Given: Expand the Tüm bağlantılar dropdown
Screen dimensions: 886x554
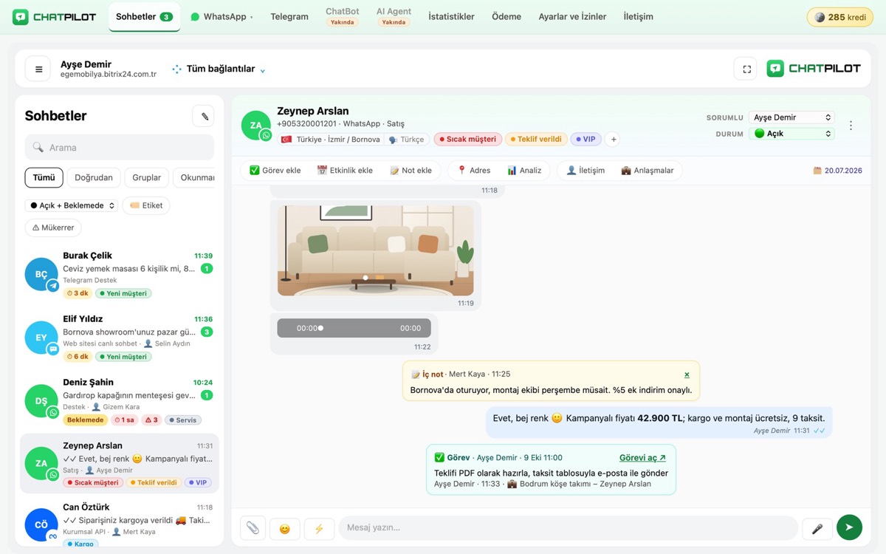Looking at the screenshot, I should click(219, 69).
